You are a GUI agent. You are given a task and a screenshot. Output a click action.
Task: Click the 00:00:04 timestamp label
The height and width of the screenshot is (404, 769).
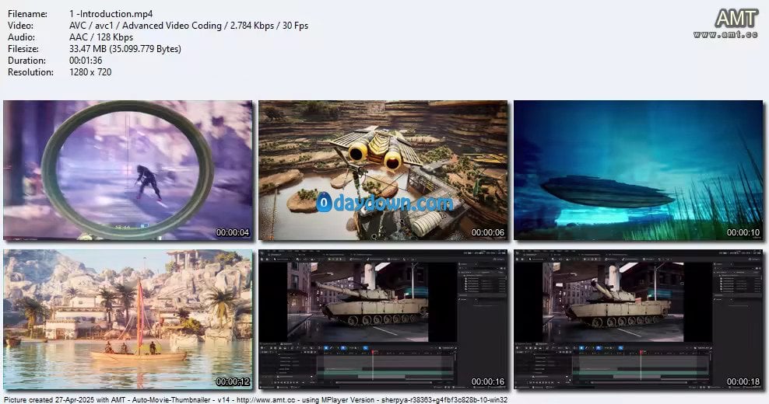pos(233,232)
